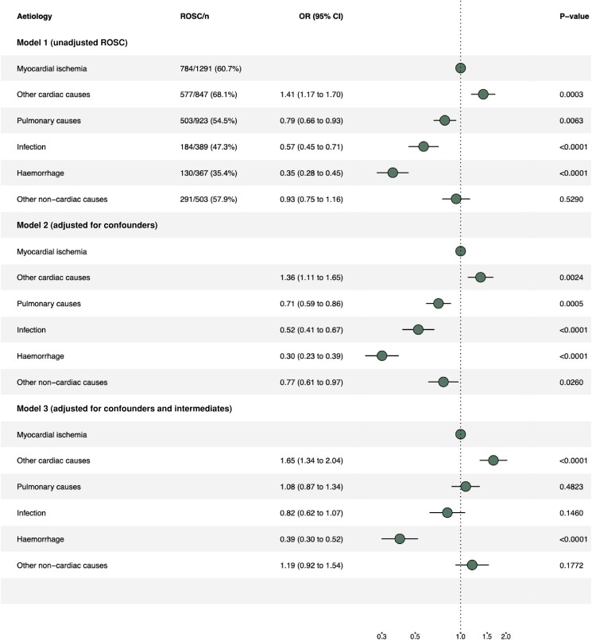Click the odds ratio 1.41 (1.17 to 1.70)
Image resolution: width=592 pixels, height=641 pixels.
coord(311,95)
